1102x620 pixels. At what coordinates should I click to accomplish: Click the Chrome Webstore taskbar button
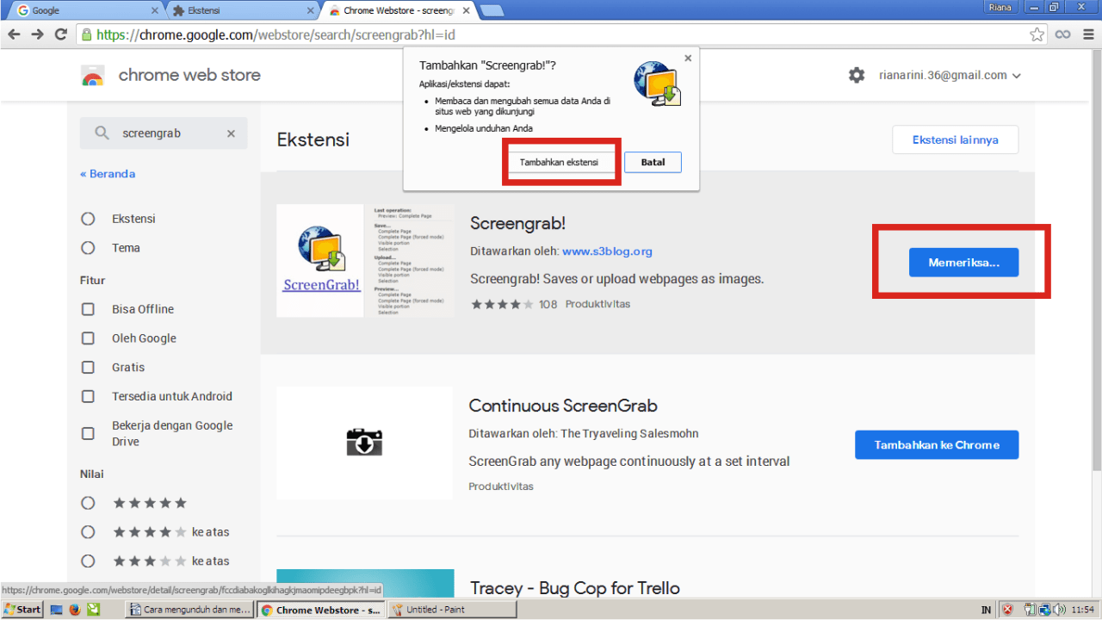click(x=321, y=610)
